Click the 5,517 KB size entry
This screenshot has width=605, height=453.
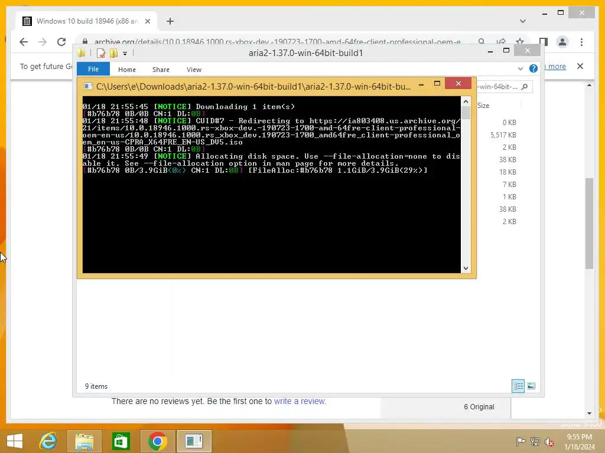click(x=503, y=135)
